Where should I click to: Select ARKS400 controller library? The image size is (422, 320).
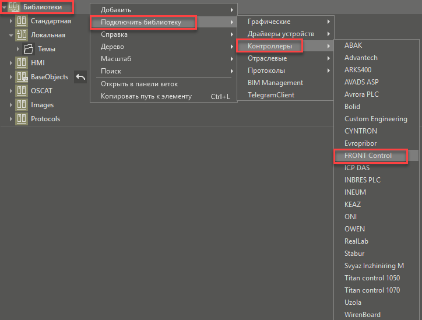[x=377, y=70]
